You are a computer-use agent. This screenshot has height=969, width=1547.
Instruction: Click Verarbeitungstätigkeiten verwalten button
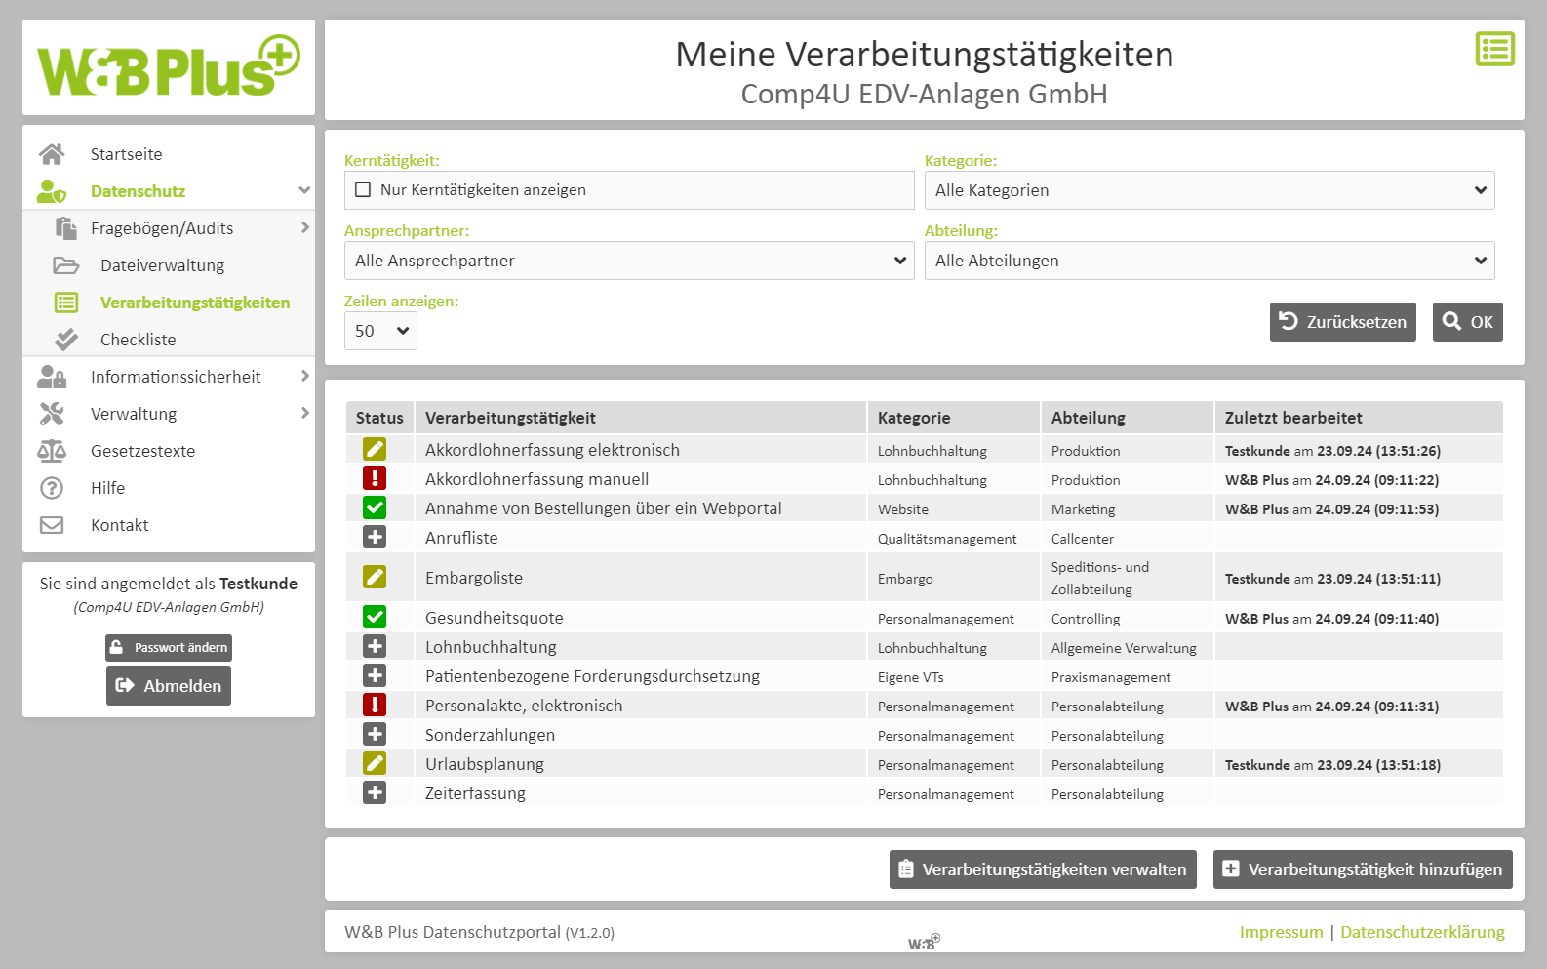click(x=1043, y=869)
